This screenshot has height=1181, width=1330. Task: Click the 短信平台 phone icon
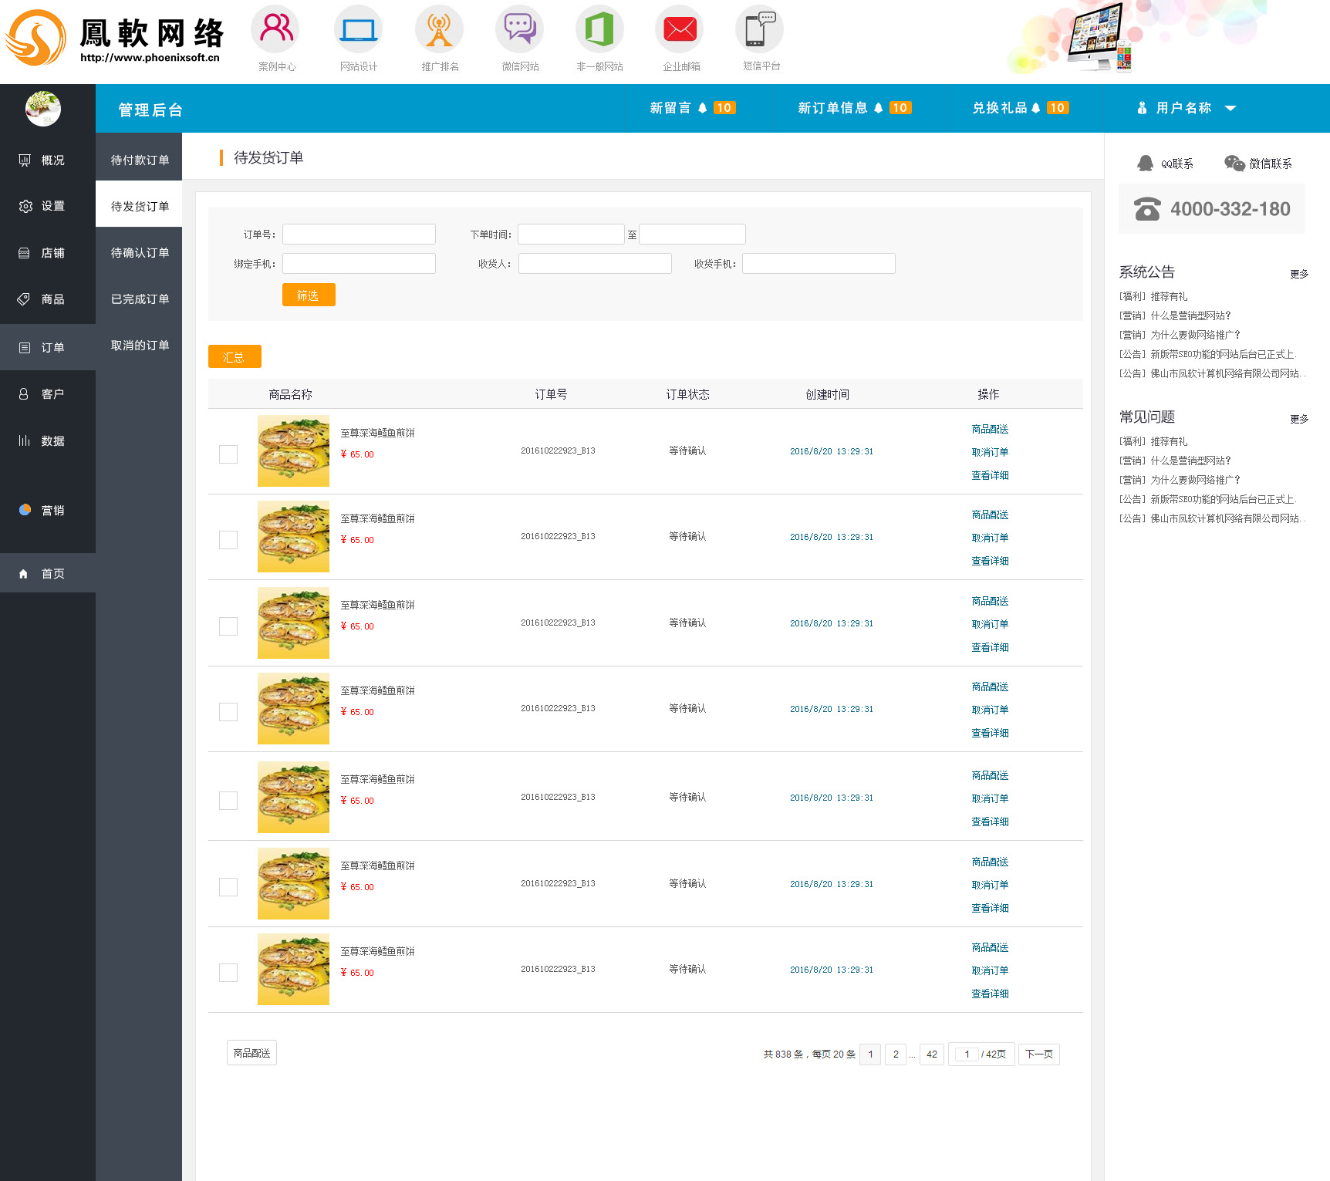click(760, 29)
